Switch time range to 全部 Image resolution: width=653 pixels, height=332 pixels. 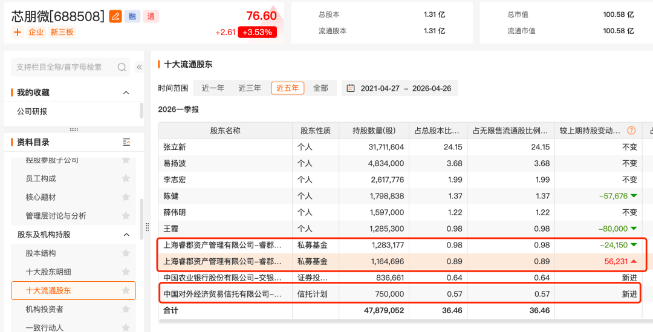click(x=320, y=88)
